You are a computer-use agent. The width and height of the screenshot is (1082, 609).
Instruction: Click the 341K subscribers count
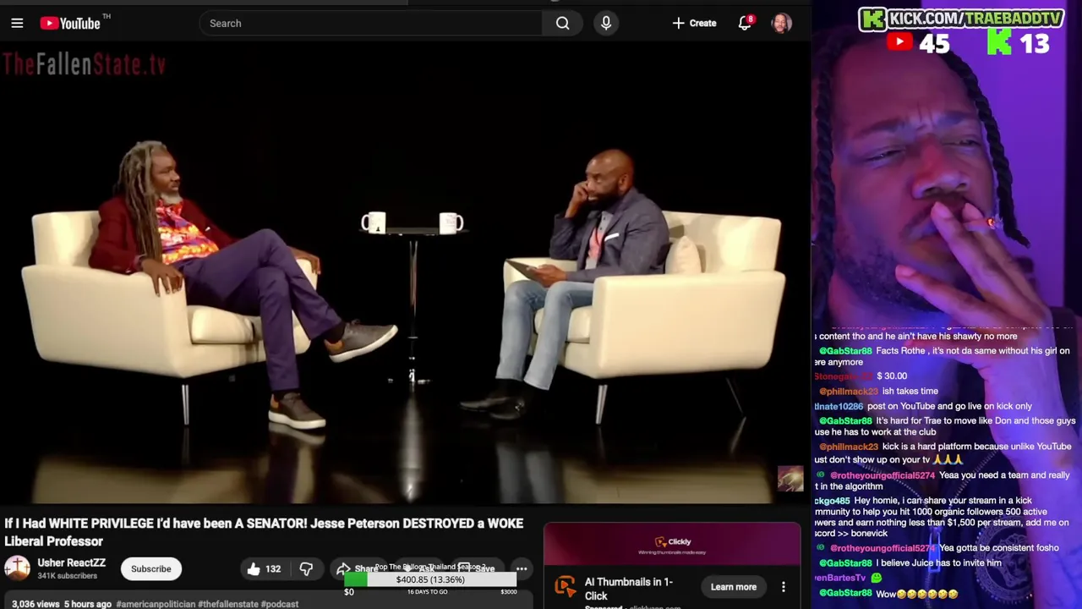67,576
